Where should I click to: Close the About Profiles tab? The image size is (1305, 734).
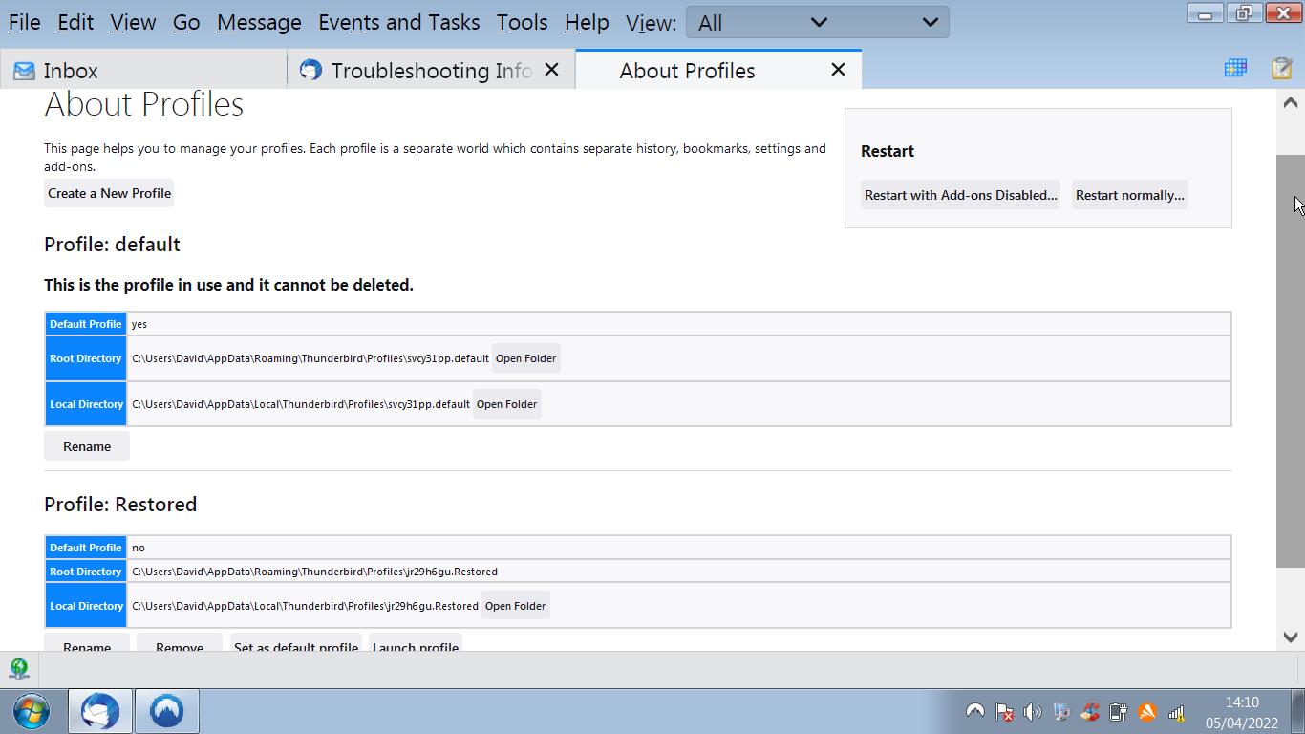tap(838, 70)
